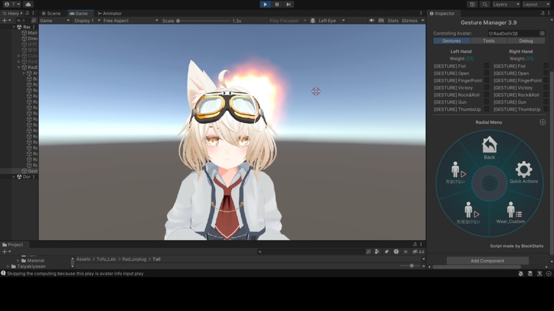Open the Gizmos dropdown arrow
Screen dimensions: 554x311
[423, 21]
